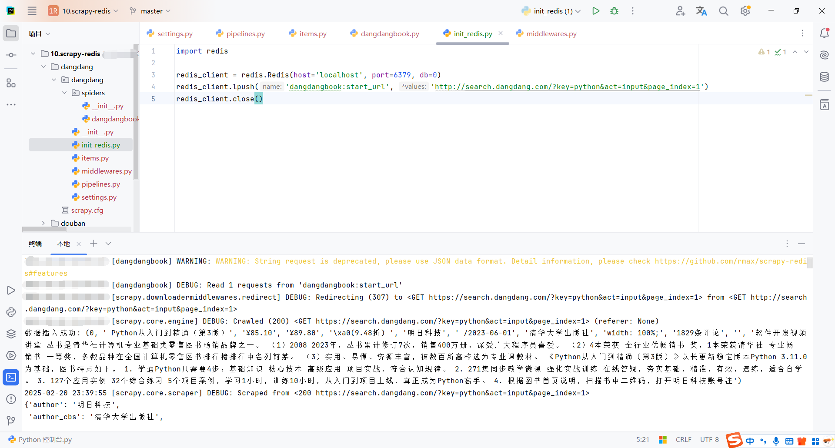Open editor tabs options menu

(x=802, y=33)
